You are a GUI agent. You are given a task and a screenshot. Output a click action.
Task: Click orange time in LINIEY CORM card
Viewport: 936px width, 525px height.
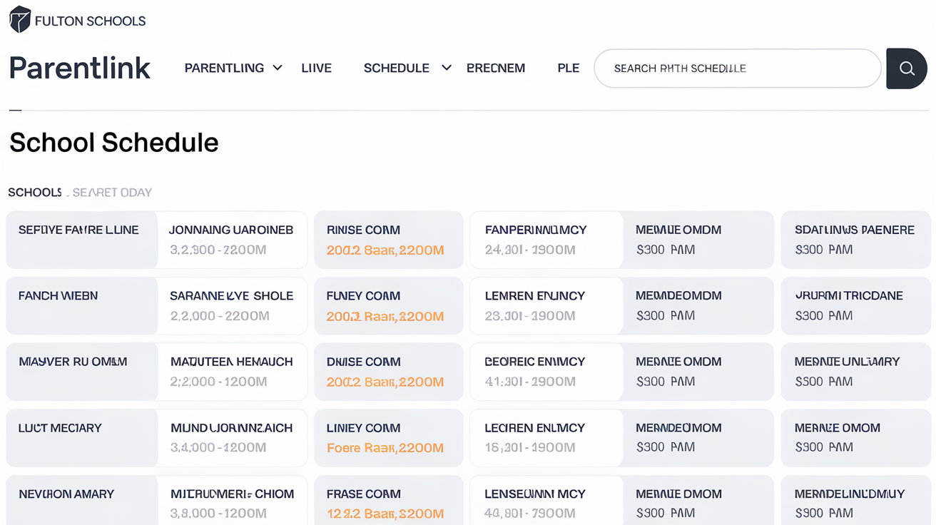(385, 448)
